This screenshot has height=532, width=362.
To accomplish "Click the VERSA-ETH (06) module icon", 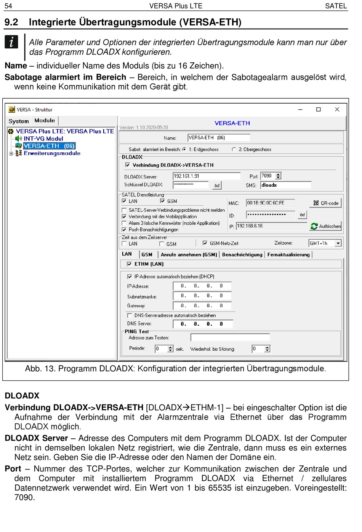I will (18, 146).
